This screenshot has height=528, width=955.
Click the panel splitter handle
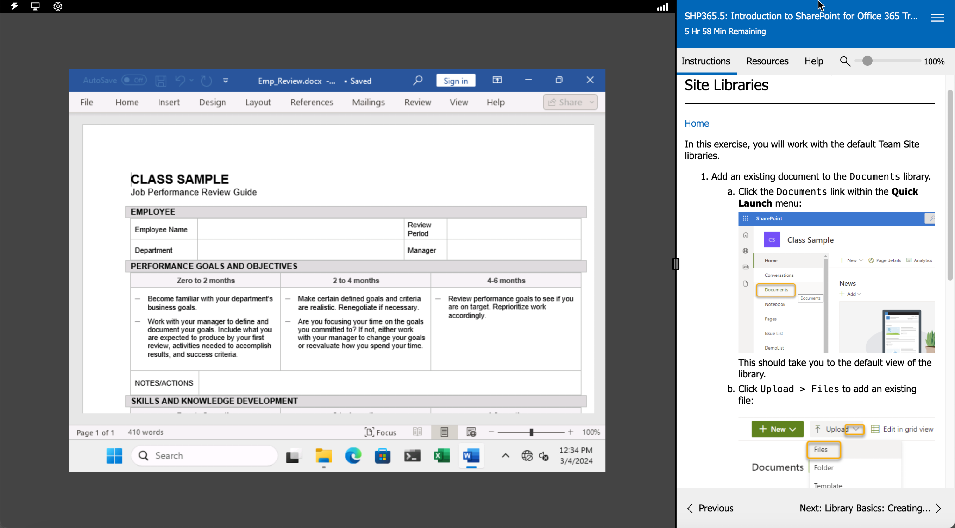click(675, 264)
